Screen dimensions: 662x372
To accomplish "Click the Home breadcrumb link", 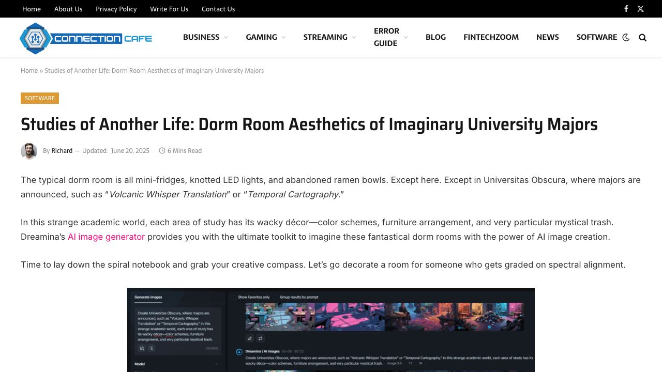I will [29, 71].
